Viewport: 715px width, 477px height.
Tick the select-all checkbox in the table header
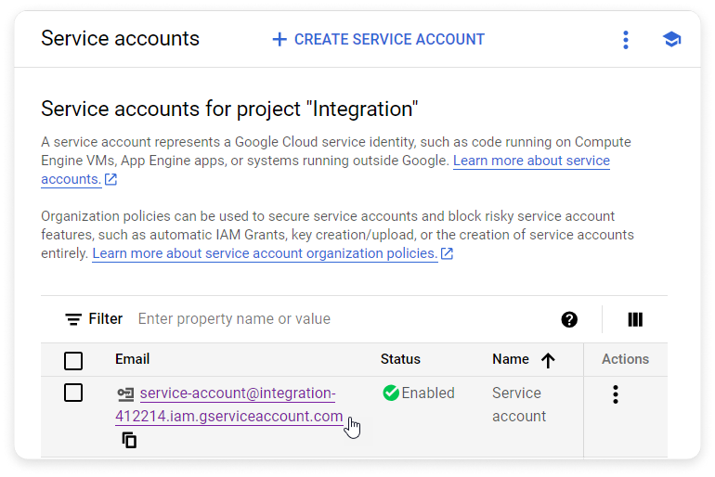(x=73, y=360)
